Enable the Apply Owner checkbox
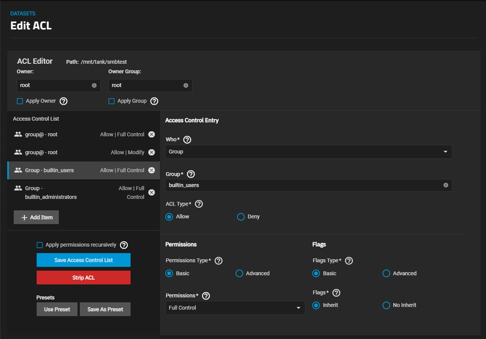This screenshot has height=339, width=486. tap(20, 101)
